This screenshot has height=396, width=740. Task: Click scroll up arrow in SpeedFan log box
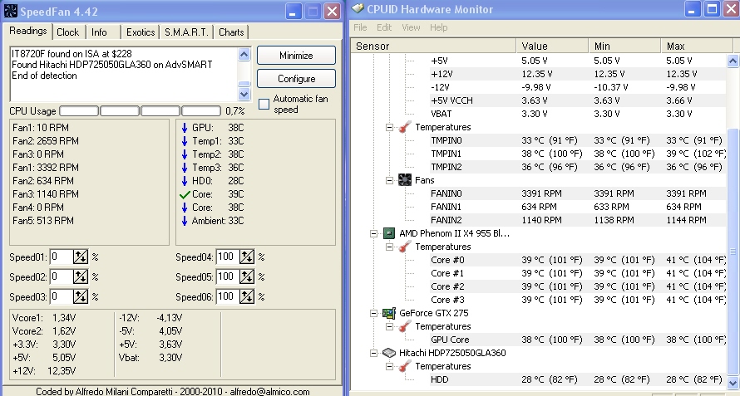point(244,54)
